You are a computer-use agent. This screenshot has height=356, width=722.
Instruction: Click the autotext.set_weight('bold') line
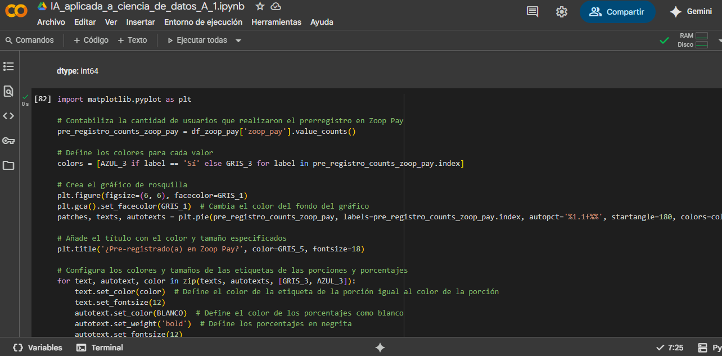tap(213, 323)
